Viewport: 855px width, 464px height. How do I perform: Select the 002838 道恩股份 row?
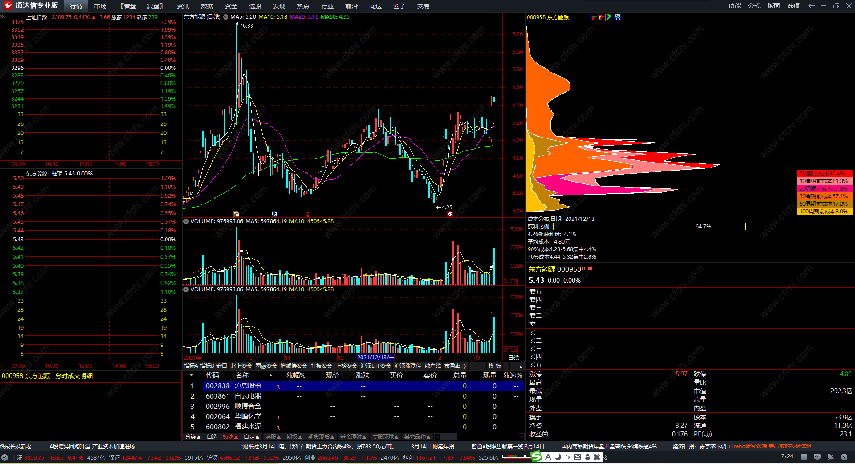point(354,386)
